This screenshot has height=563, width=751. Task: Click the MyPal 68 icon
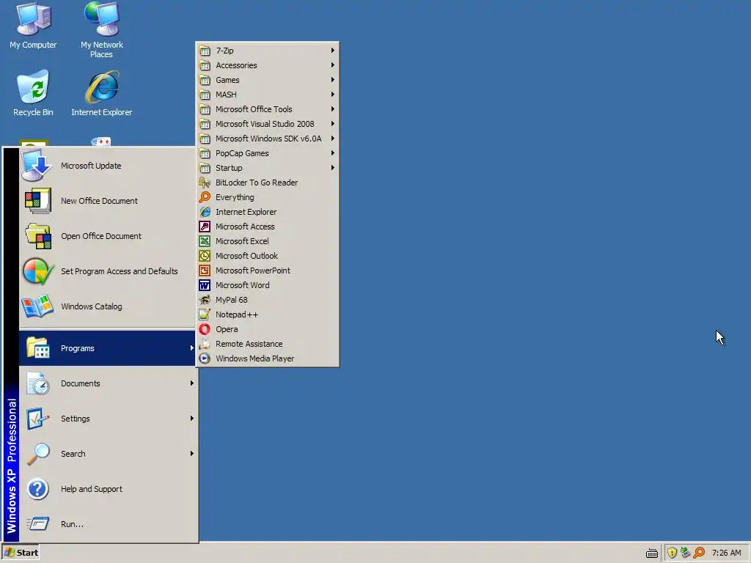[205, 300]
